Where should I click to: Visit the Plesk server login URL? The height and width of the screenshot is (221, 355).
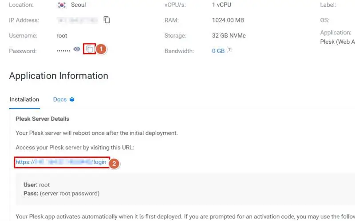[61, 162]
